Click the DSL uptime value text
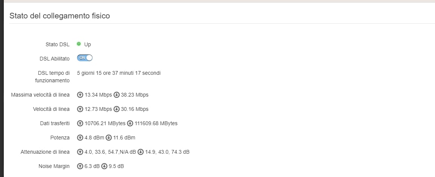 (119, 73)
